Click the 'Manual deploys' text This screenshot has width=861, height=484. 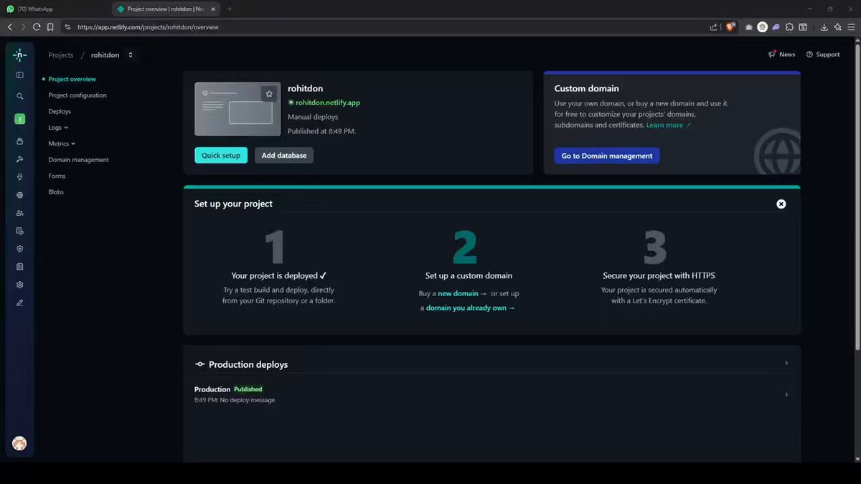click(313, 117)
